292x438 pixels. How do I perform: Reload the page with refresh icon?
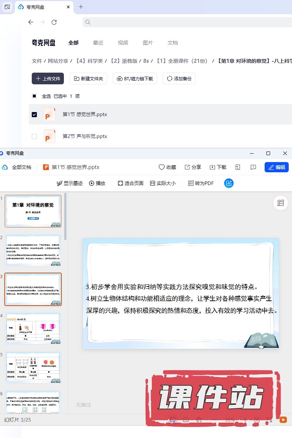[x=54, y=22]
